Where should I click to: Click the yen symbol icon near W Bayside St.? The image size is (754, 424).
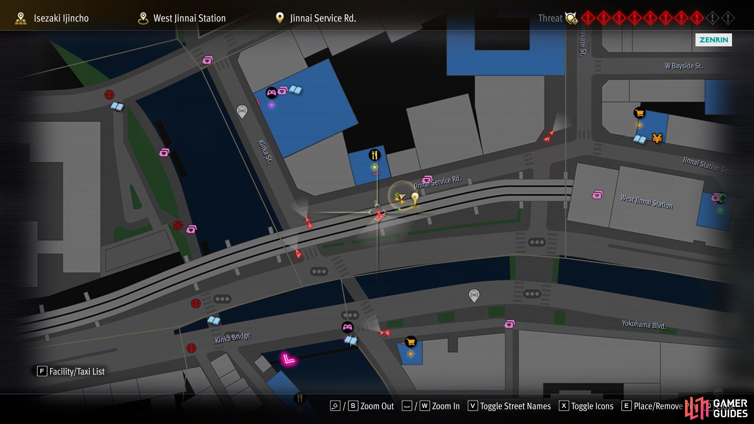click(x=657, y=138)
